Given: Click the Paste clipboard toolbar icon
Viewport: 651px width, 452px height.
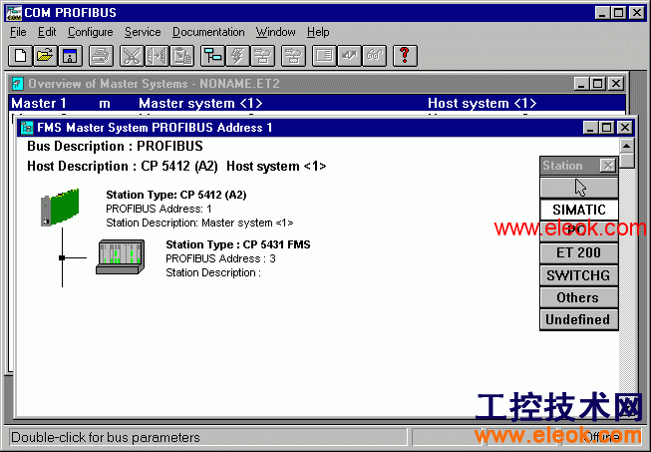Looking at the screenshot, I should (x=181, y=56).
